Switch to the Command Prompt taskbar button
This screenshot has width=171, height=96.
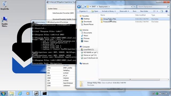point(45,93)
